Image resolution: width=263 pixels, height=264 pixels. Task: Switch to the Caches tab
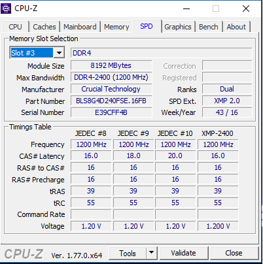[44, 27]
